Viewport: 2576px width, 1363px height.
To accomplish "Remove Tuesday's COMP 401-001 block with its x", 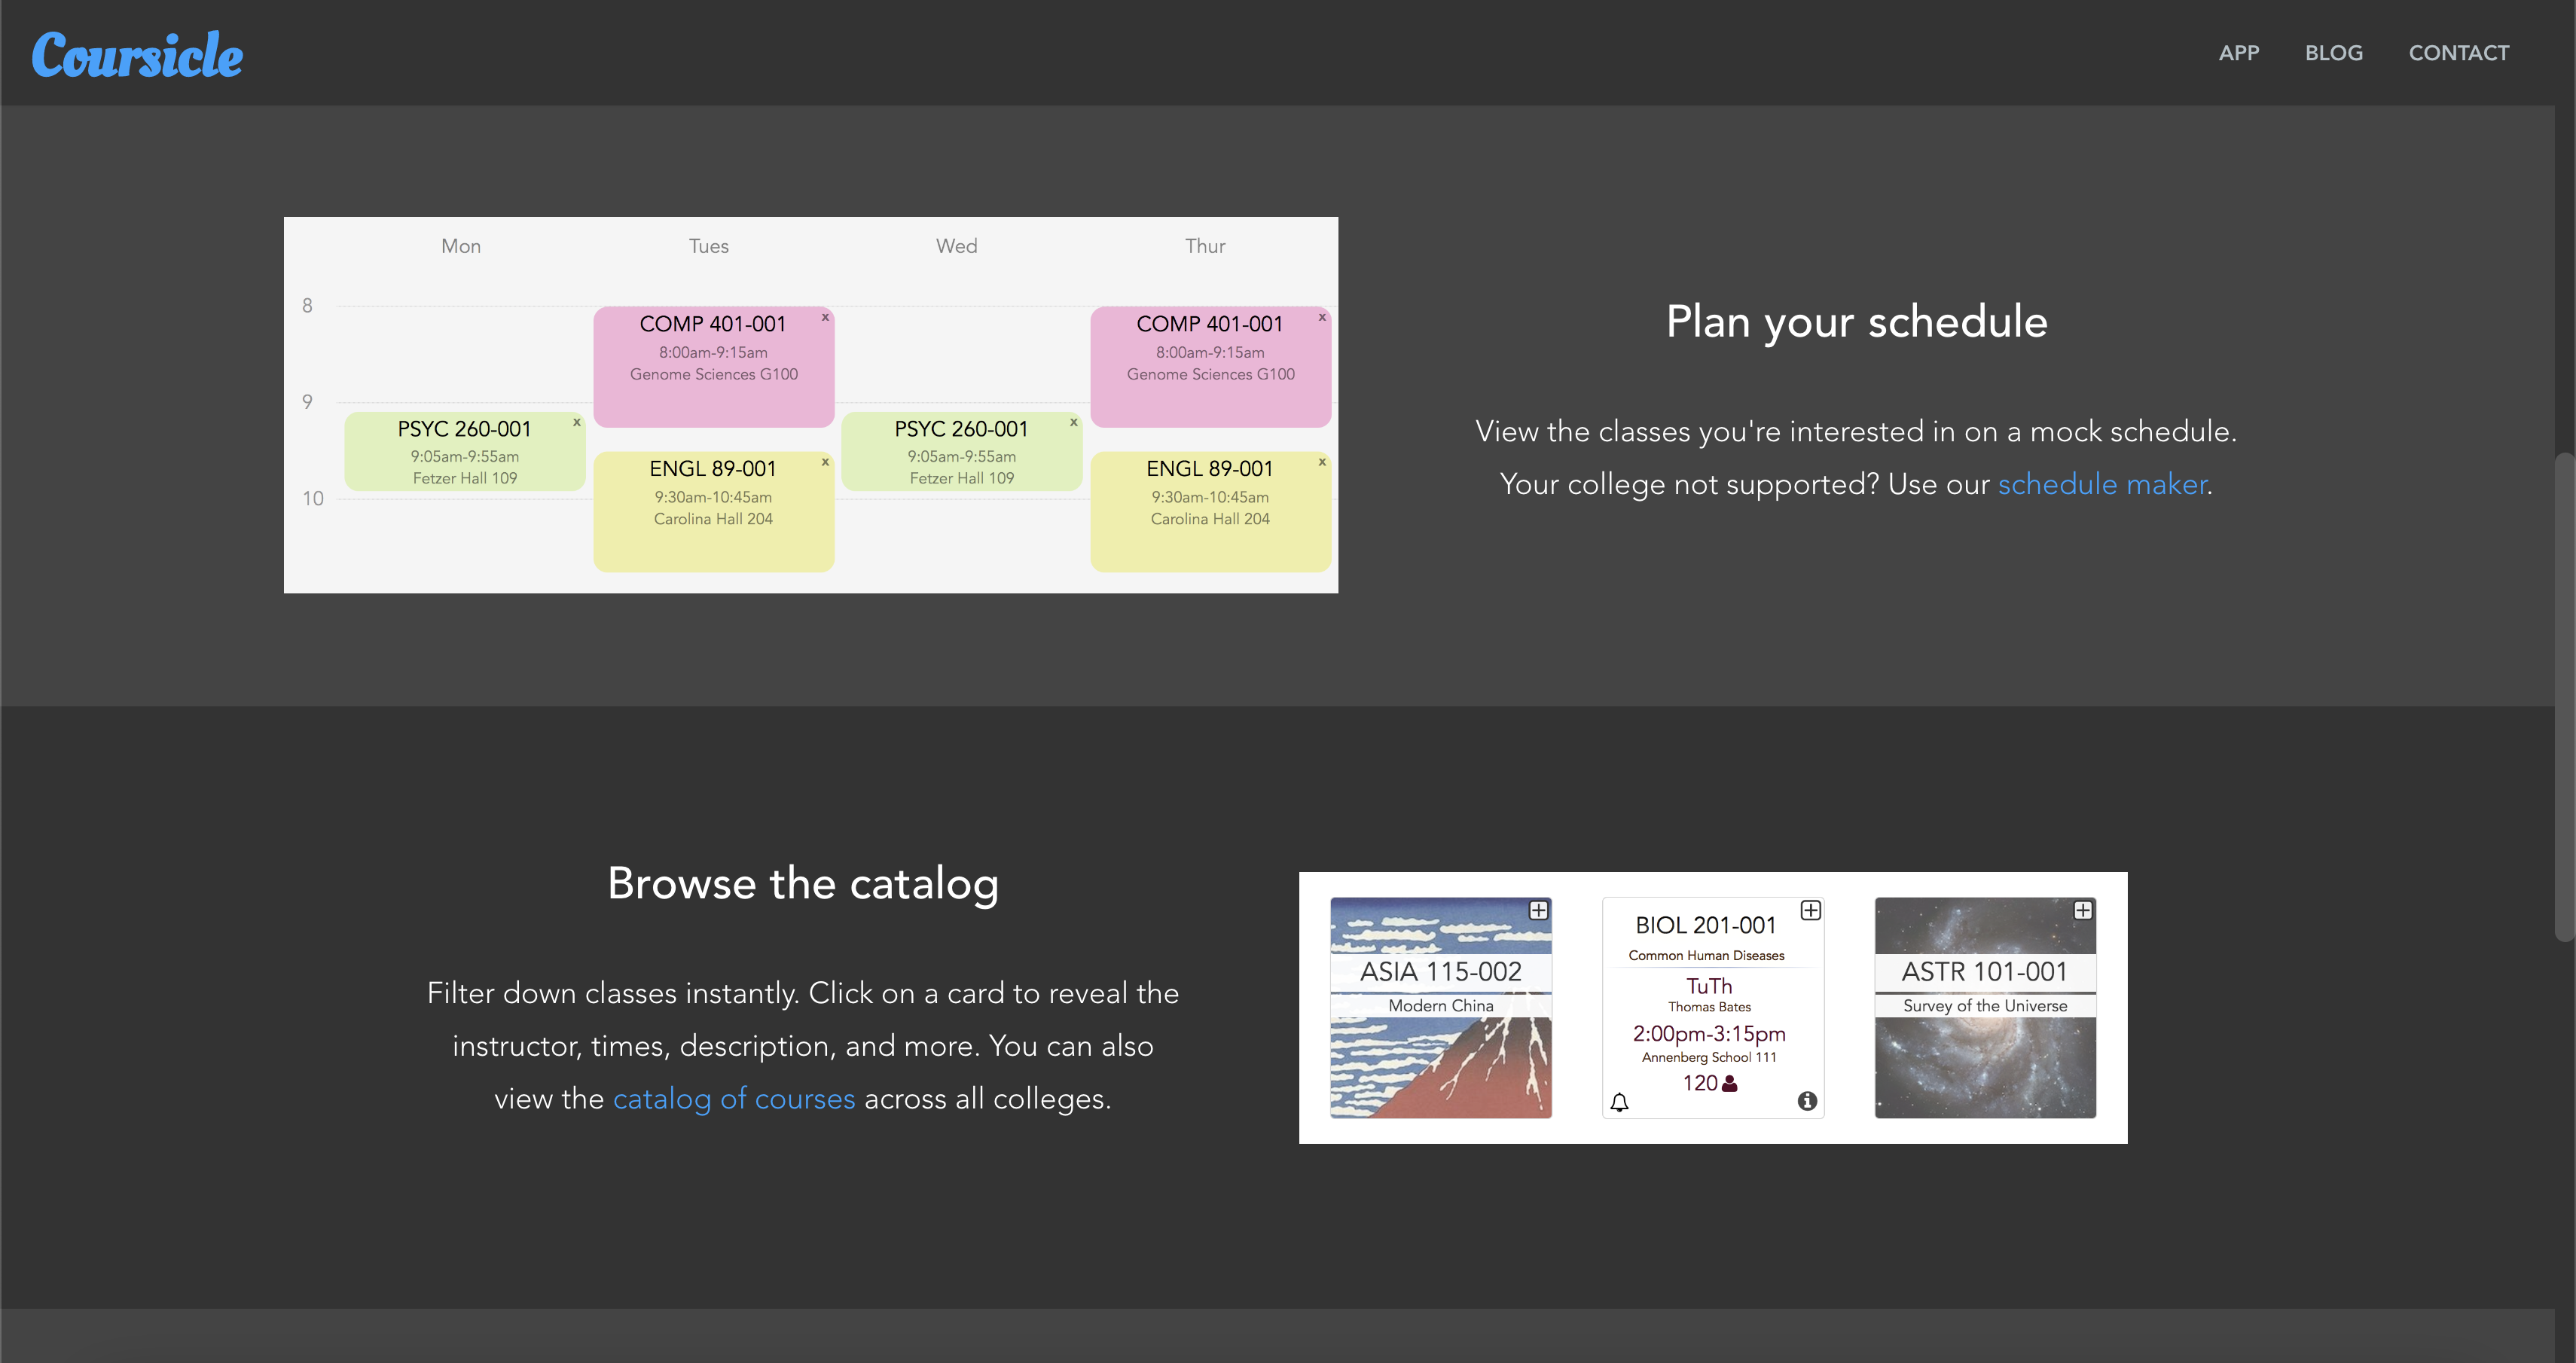I will tap(825, 317).
